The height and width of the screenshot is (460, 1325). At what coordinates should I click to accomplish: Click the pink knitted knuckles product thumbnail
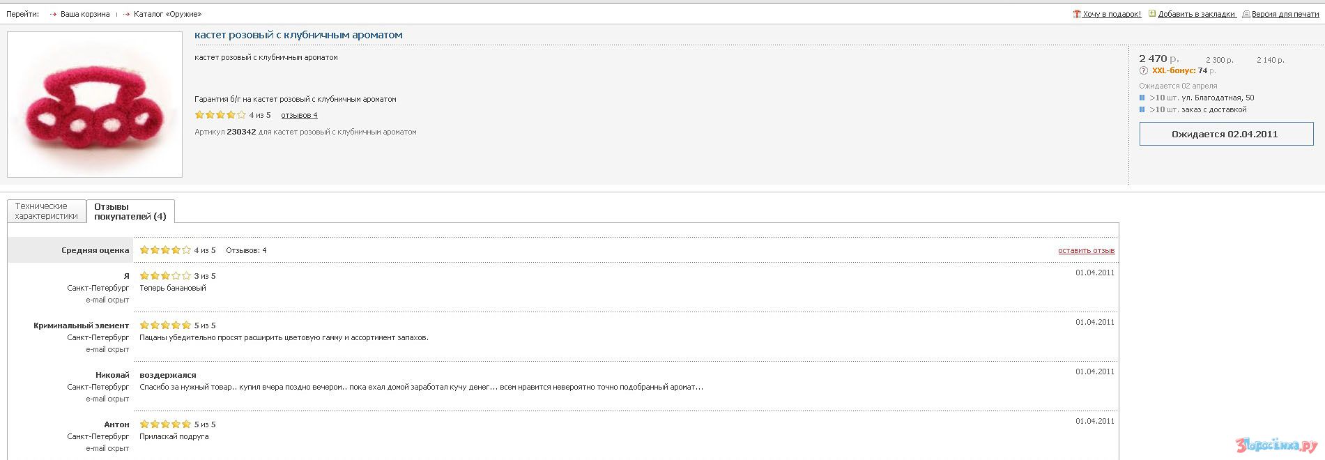[95, 105]
